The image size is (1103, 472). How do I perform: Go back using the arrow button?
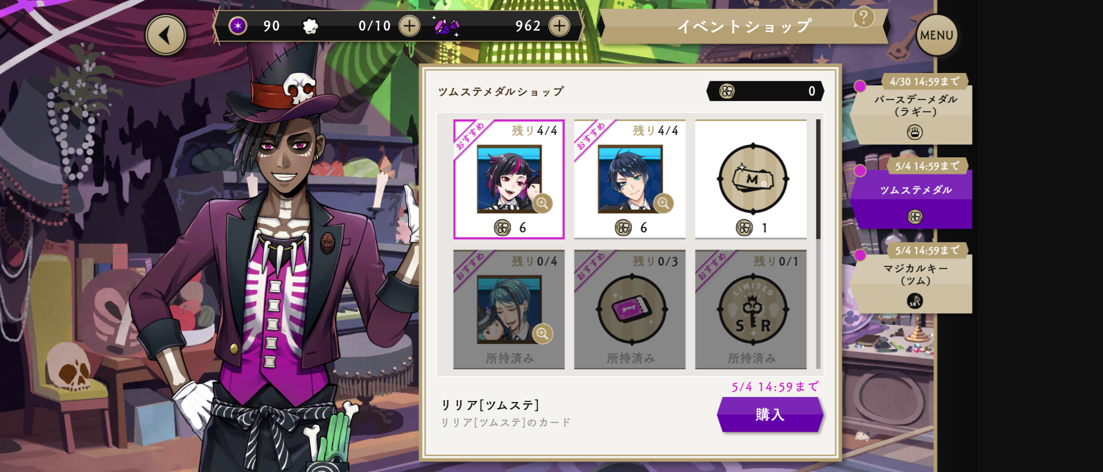[x=166, y=35]
